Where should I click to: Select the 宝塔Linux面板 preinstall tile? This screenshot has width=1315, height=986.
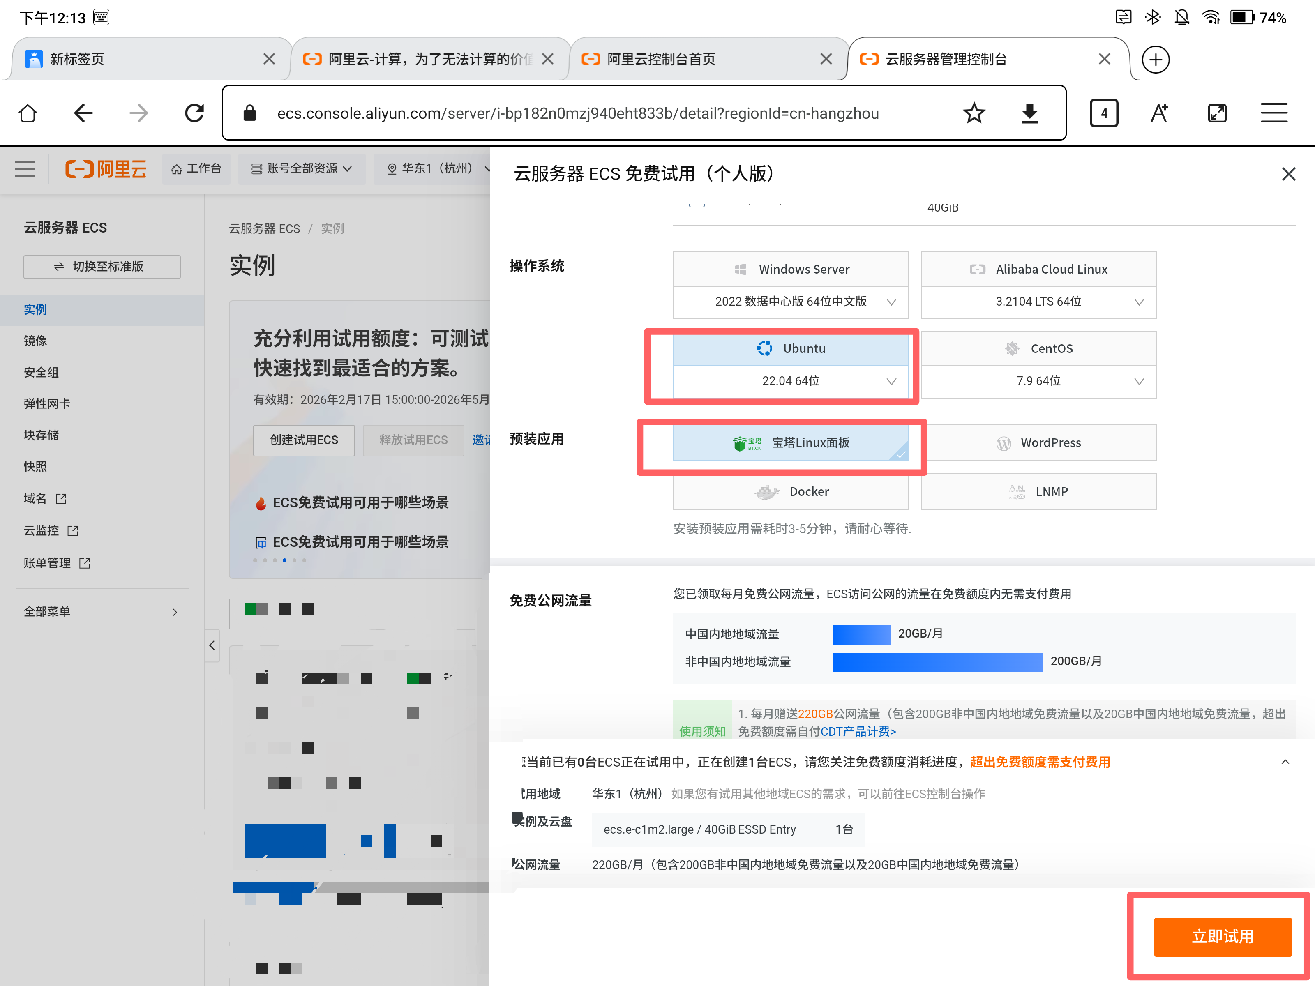pyautogui.click(x=791, y=442)
